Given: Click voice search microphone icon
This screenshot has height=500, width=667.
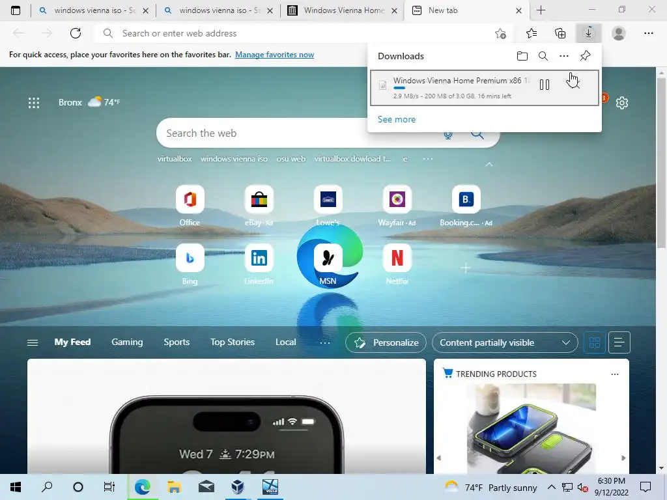Looking at the screenshot, I should pos(448,135).
